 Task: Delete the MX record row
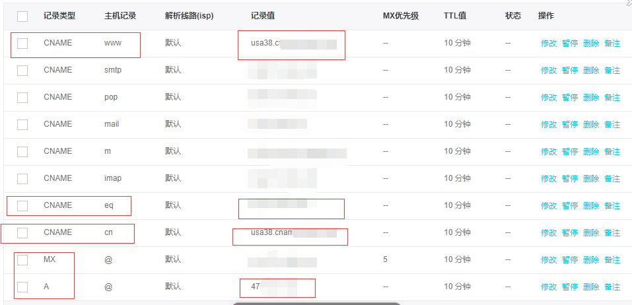click(591, 260)
